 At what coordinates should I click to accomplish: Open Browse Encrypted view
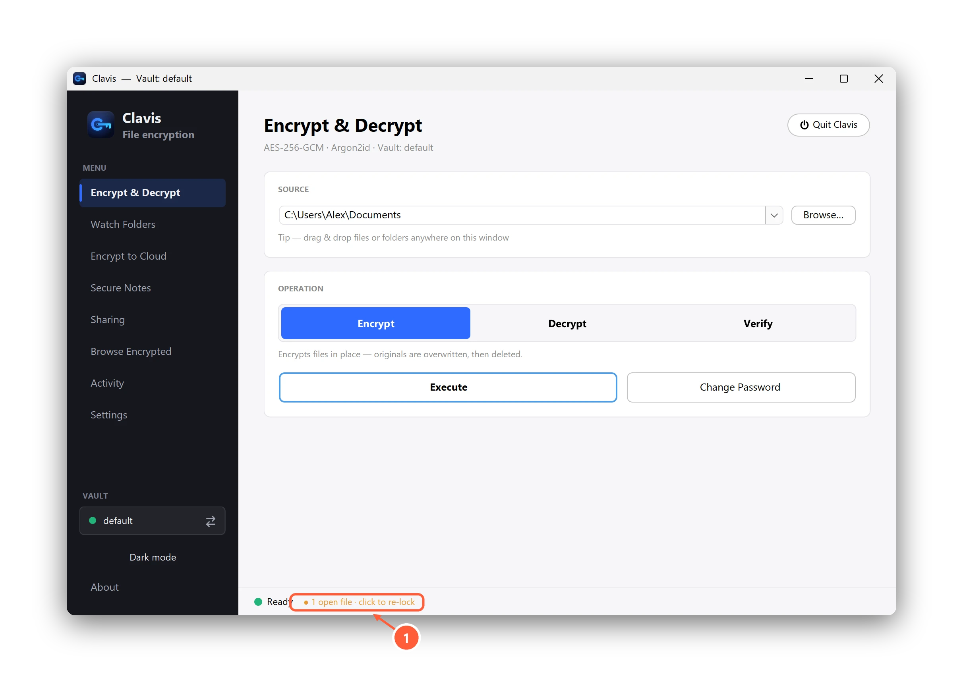[152, 351]
